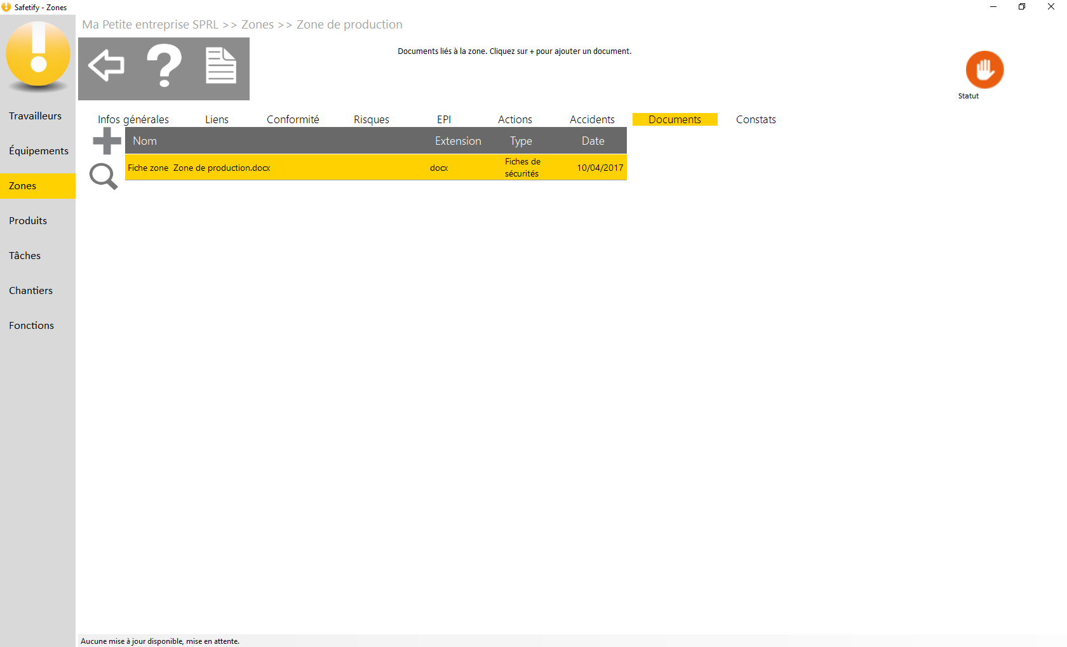
Task: Open Tâches in the sidebar
Action: [37, 255]
